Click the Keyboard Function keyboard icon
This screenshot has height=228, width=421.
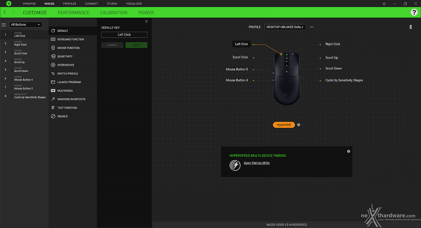(x=53, y=39)
